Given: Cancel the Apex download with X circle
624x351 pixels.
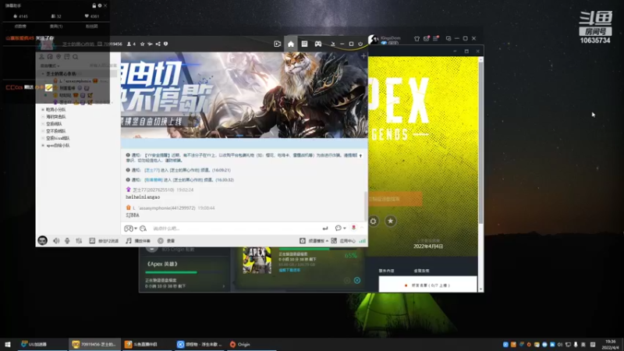Looking at the screenshot, I should click(357, 280).
